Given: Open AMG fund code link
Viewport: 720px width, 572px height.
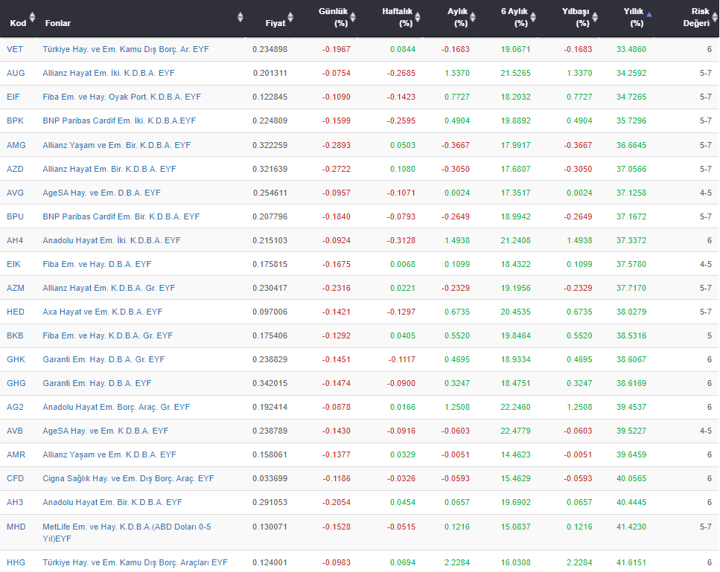Looking at the screenshot, I should click(x=16, y=145).
